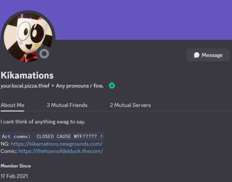Click the Member Since heading
Screen dimensions: 232x182
[x=16, y=166]
